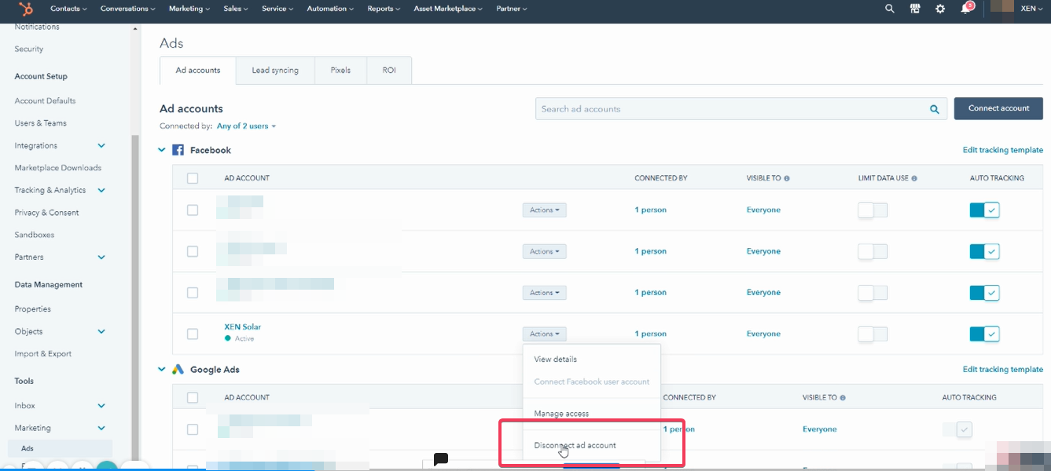Open the Marketplace icon in top bar
This screenshot has width=1051, height=471.
coord(915,9)
